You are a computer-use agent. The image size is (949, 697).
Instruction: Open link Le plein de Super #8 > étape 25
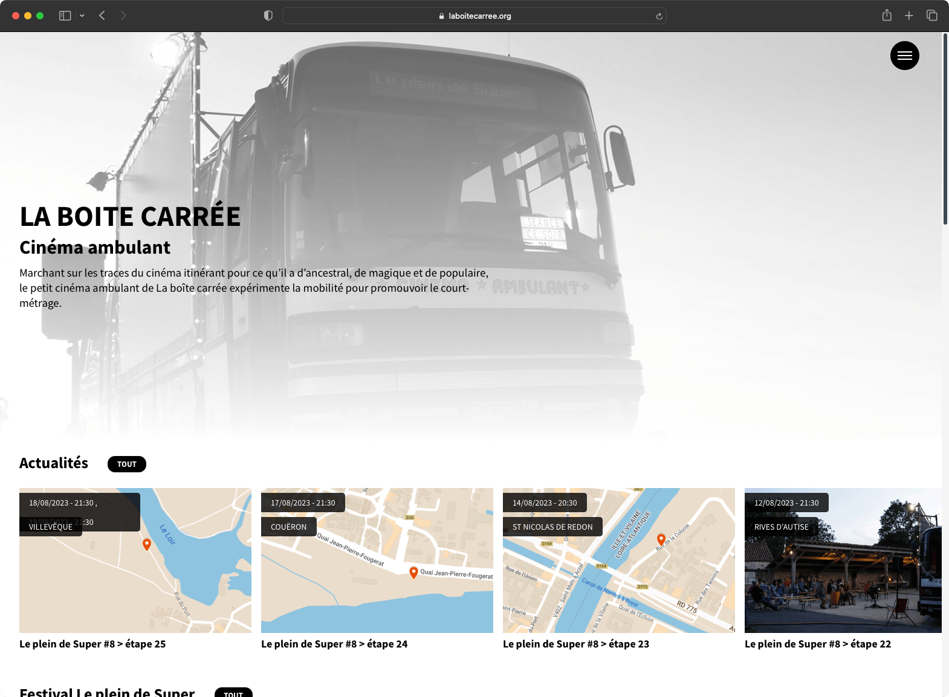coord(92,644)
